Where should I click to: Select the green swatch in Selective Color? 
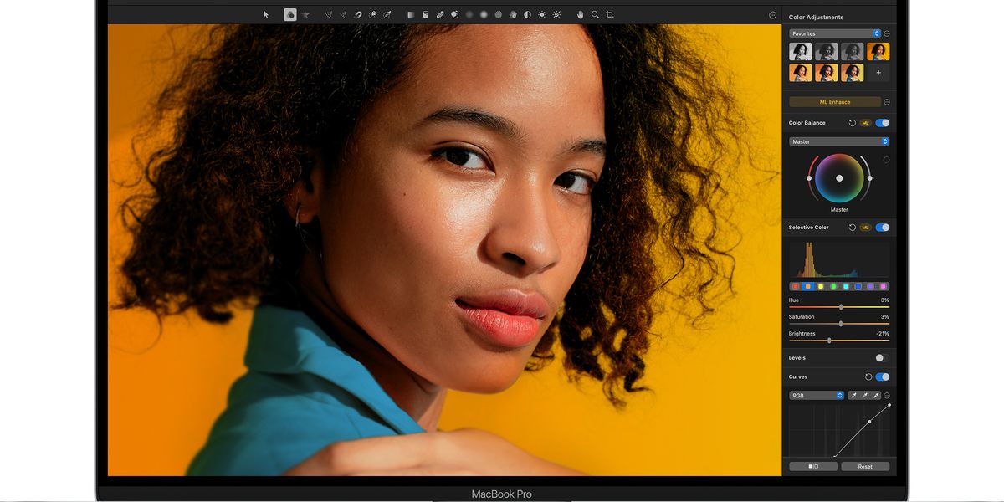pyautogui.click(x=833, y=286)
